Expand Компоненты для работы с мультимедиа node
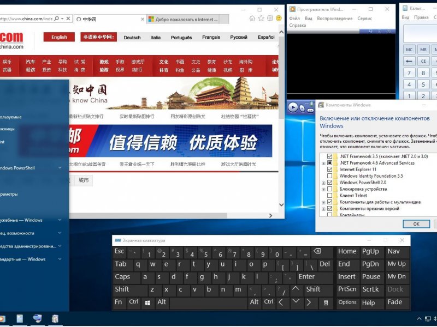This screenshot has height=327, width=437. tap(323, 202)
